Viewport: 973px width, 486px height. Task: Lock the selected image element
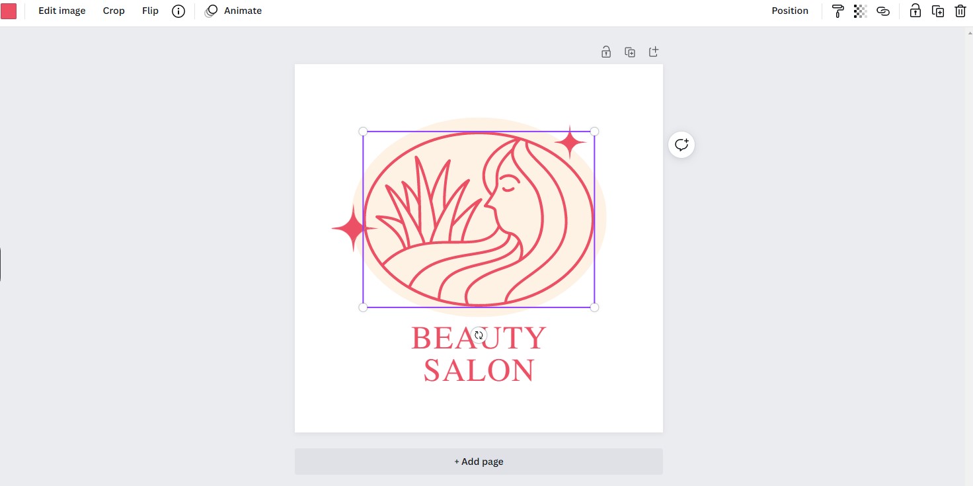915,11
